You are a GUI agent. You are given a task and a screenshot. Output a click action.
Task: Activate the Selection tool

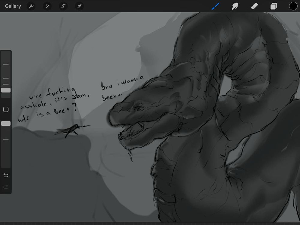point(63,6)
